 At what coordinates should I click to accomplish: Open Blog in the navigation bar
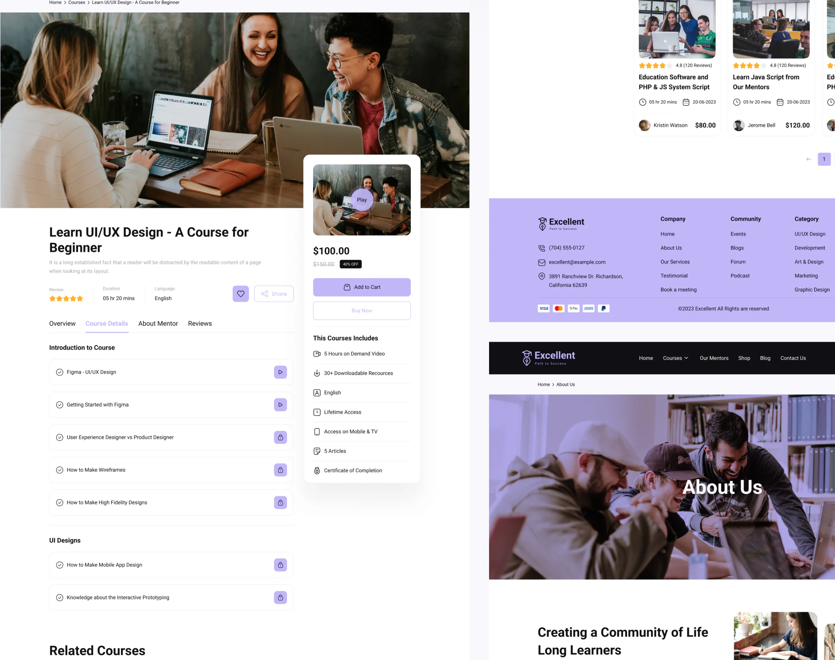coord(765,358)
